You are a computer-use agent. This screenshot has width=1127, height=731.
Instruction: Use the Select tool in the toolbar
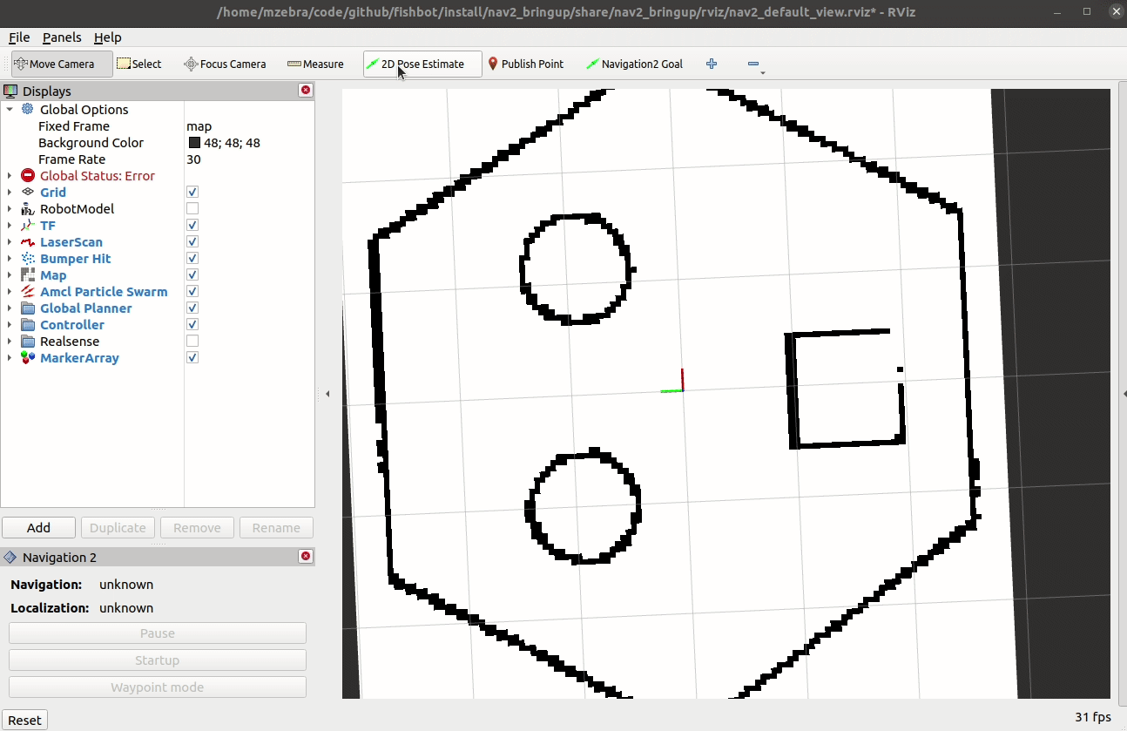(x=139, y=64)
